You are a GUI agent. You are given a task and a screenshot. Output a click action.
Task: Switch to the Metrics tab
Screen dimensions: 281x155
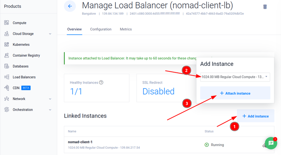point(126,29)
